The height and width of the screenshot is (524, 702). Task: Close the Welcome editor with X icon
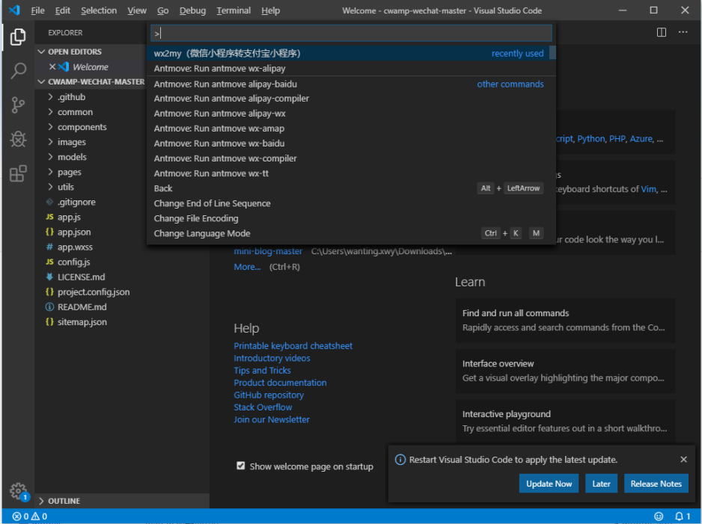pyautogui.click(x=52, y=67)
